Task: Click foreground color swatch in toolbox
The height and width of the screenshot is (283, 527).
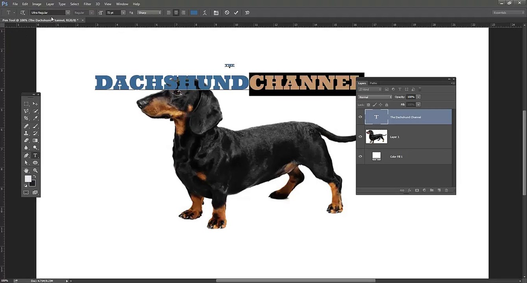Action: coord(28,179)
